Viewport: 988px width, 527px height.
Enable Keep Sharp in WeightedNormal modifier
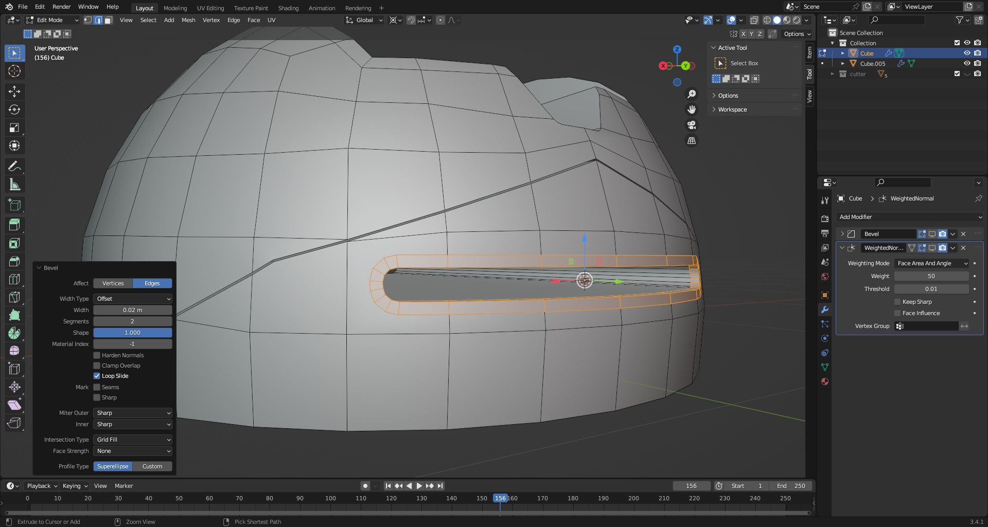tap(897, 302)
